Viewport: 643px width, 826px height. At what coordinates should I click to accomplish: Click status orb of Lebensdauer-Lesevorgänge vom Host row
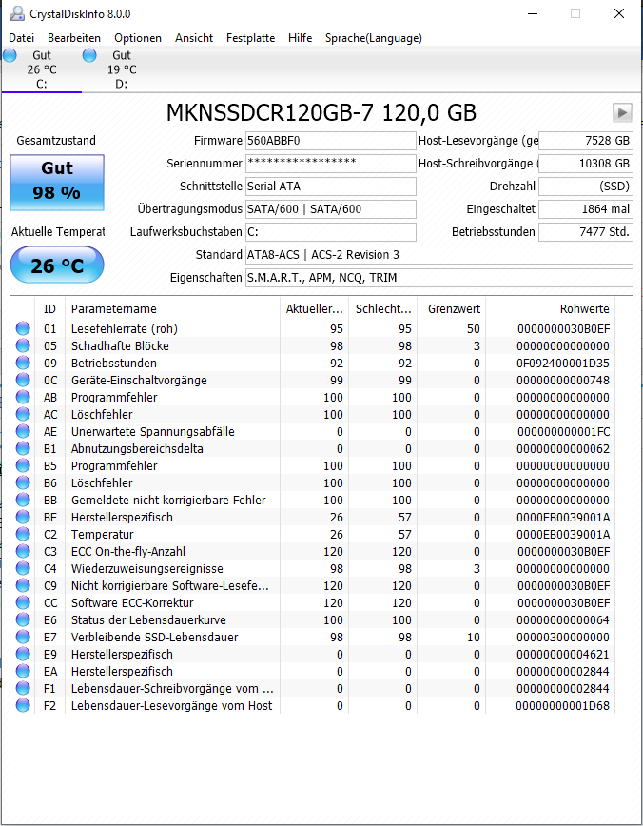(23, 705)
